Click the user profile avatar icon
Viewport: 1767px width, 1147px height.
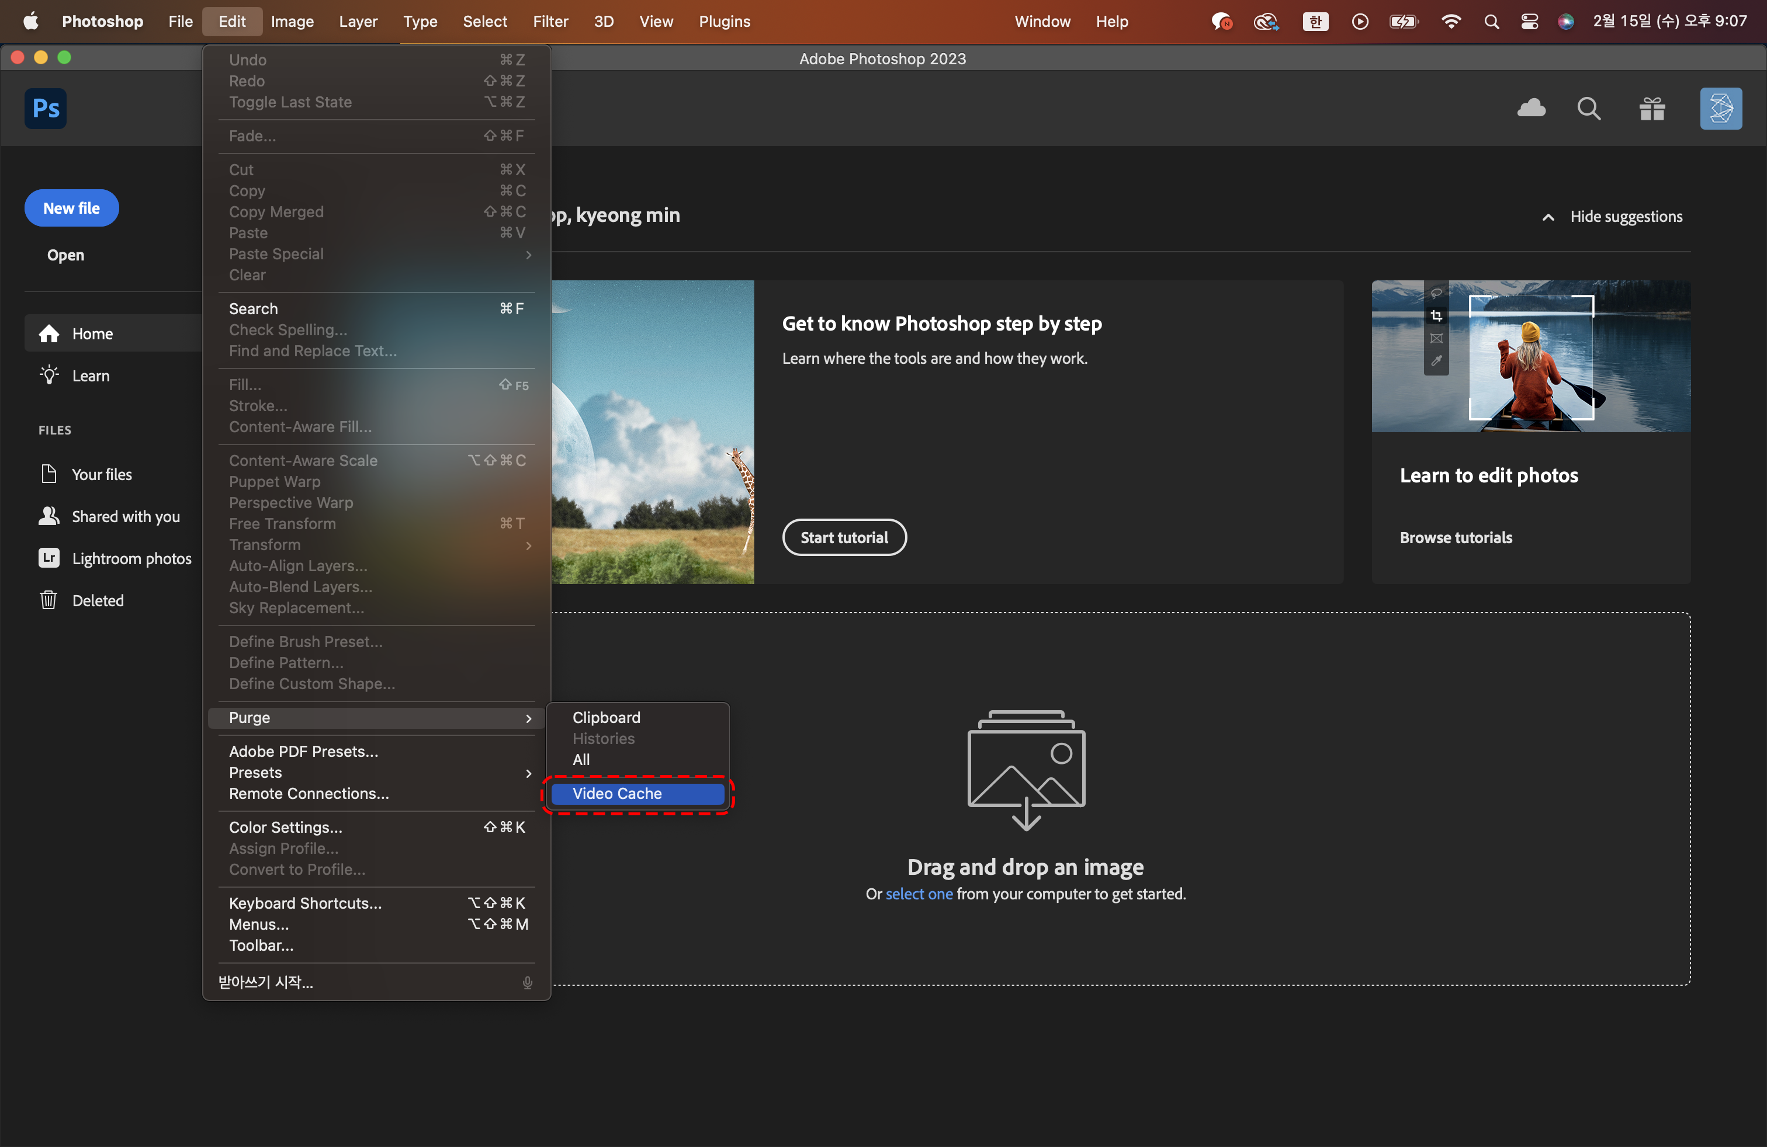click(x=1720, y=108)
